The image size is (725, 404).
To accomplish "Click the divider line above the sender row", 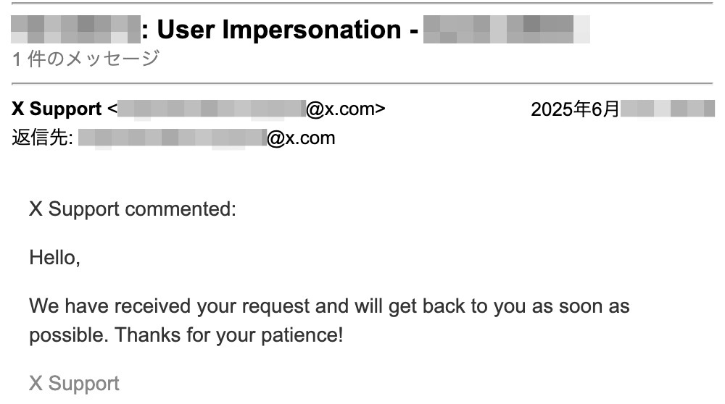I will coord(362,84).
